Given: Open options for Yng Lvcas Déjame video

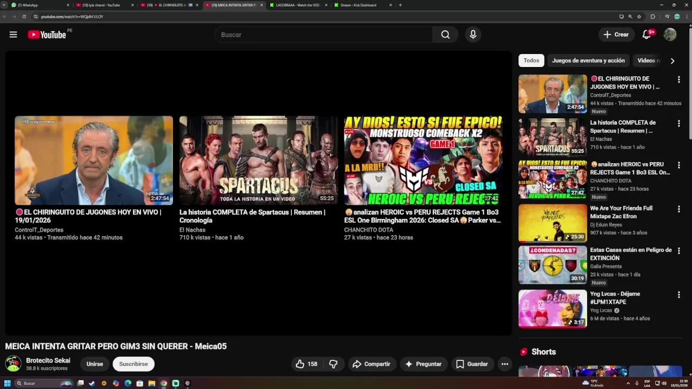Looking at the screenshot, I should [678, 294].
